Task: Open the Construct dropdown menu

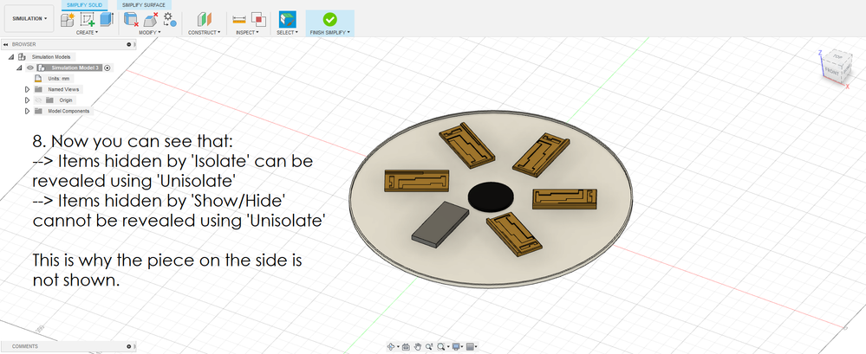Action: pyautogui.click(x=205, y=33)
